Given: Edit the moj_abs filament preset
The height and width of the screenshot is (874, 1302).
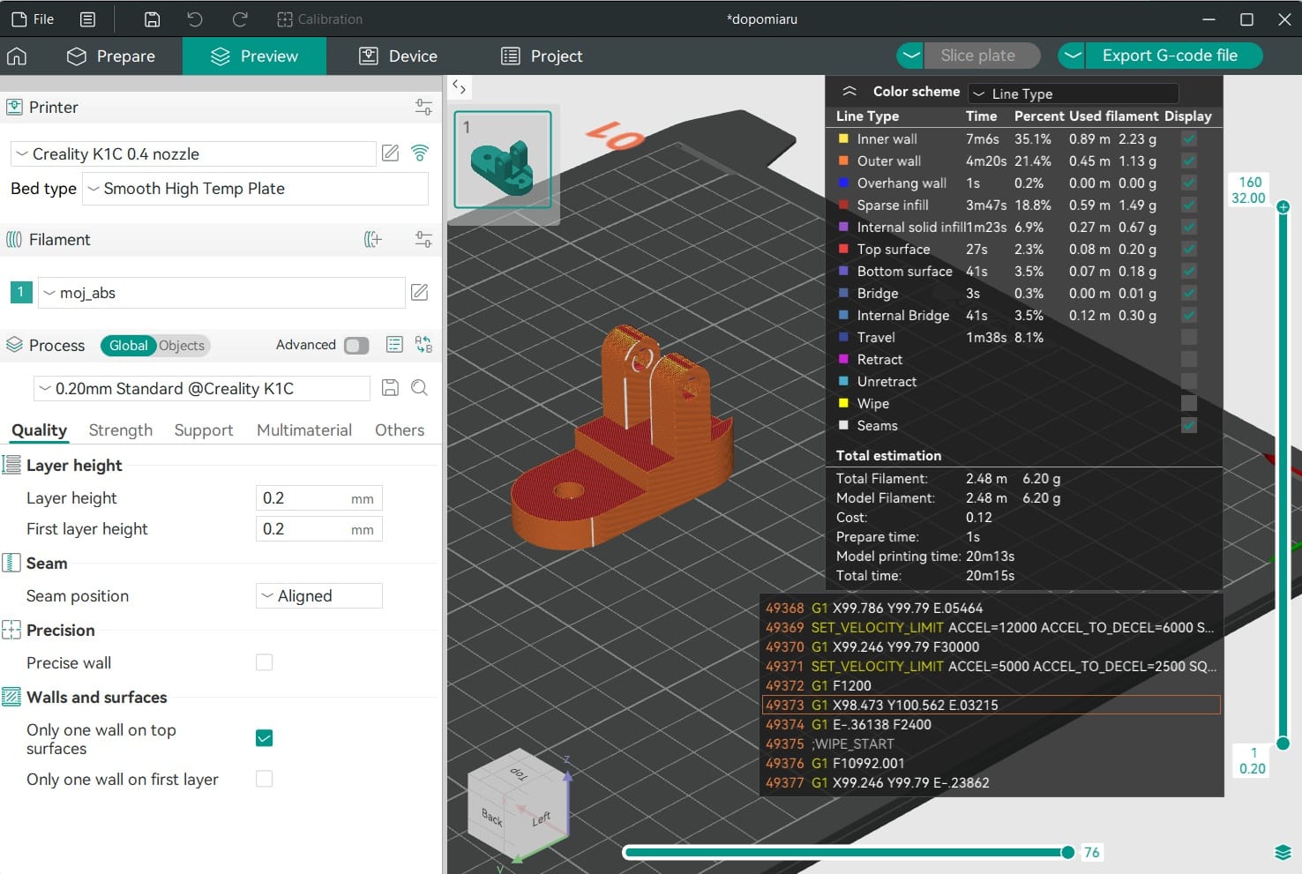Looking at the screenshot, I should click(420, 293).
